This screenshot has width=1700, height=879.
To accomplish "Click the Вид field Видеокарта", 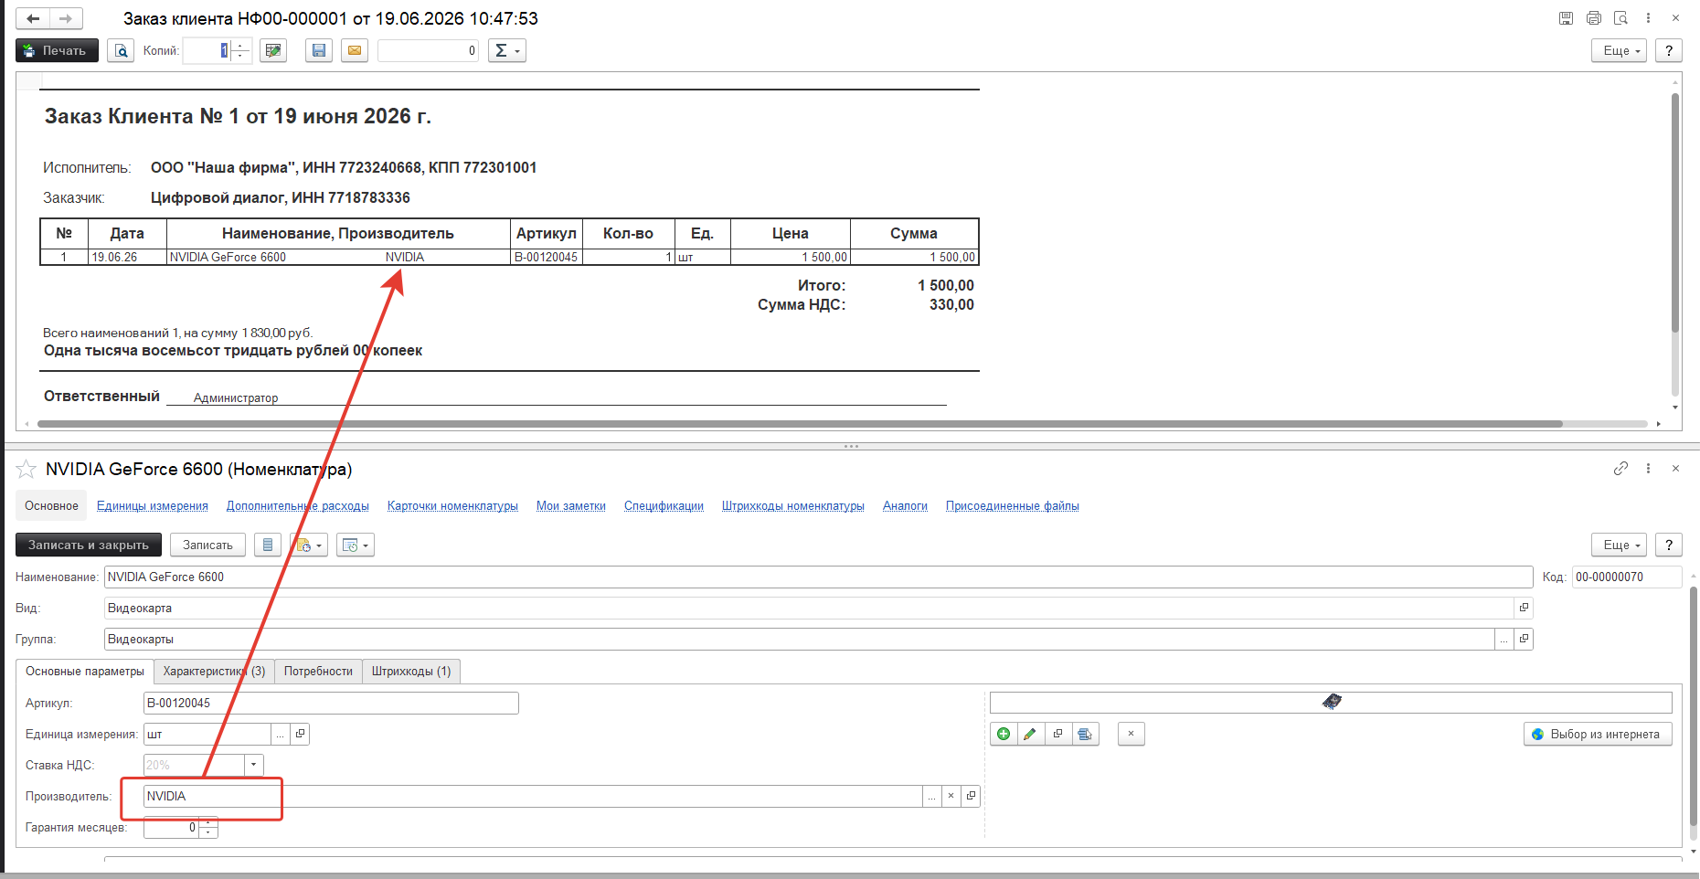I will [x=809, y=608].
